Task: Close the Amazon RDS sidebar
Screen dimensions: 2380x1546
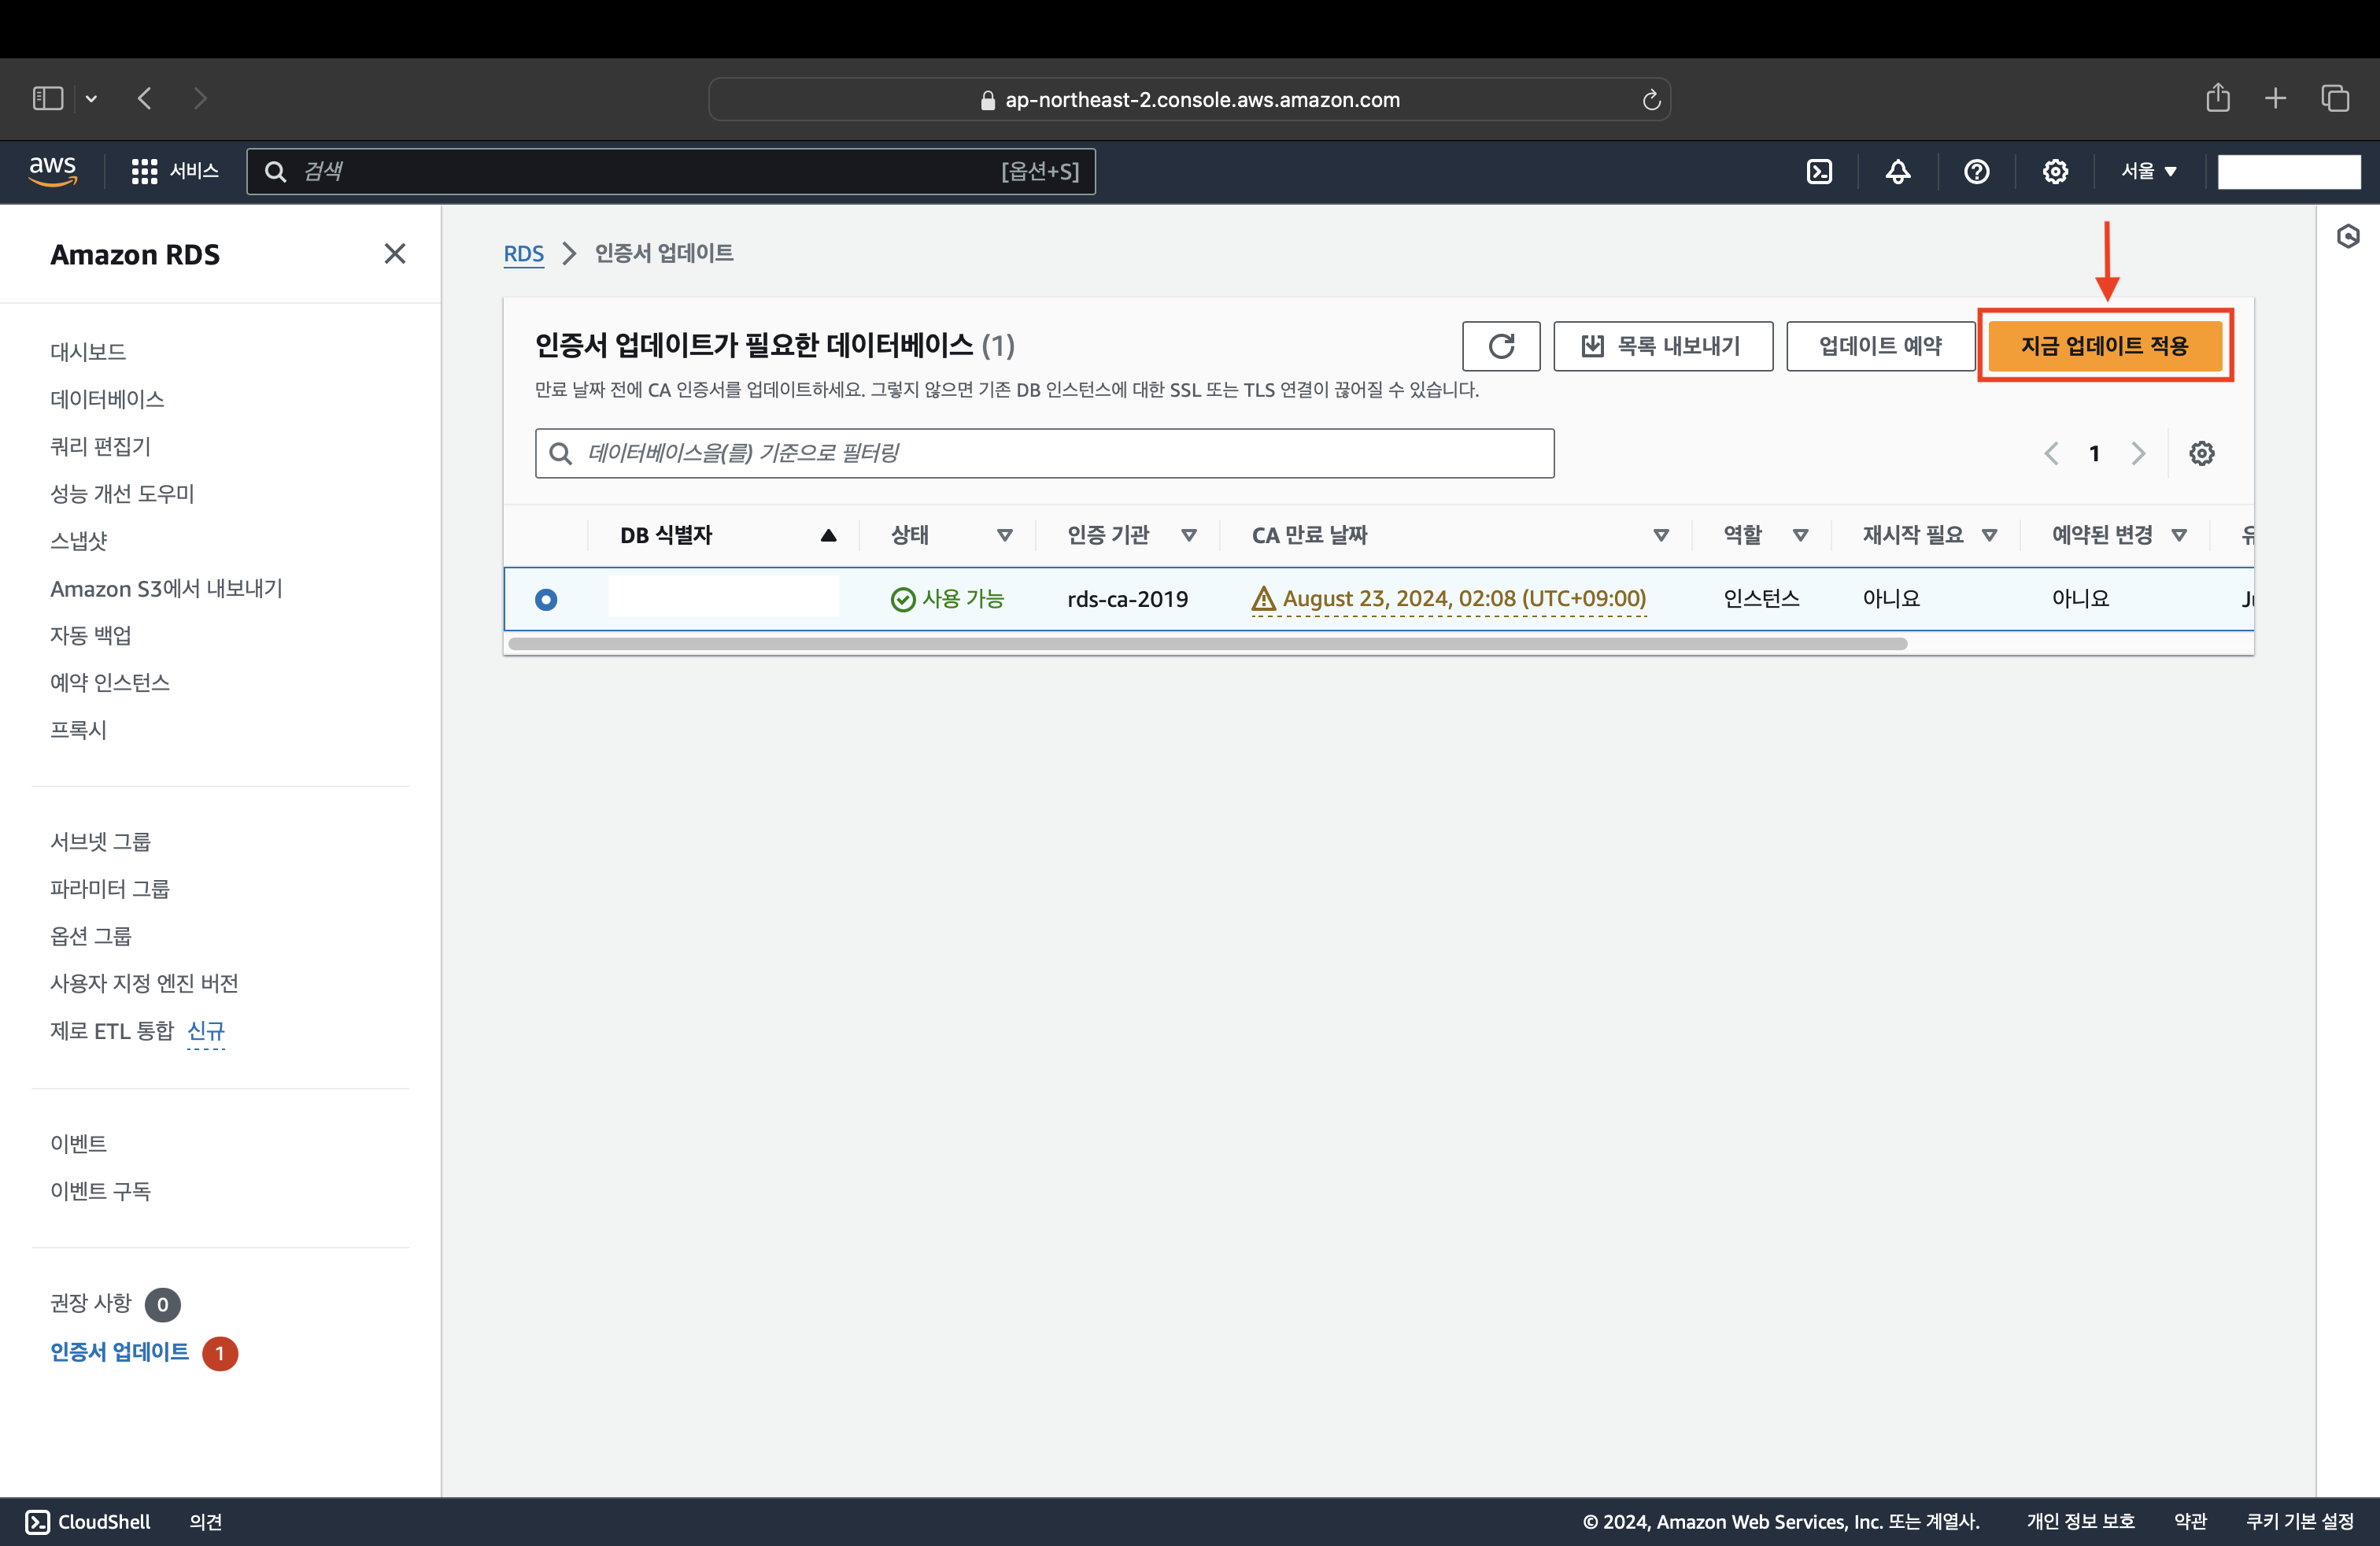Action: coord(395,254)
